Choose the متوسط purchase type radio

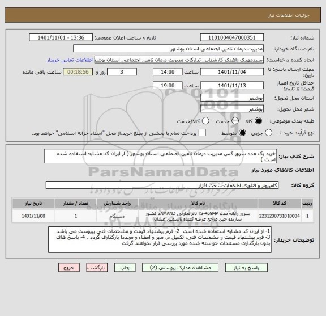pos(242,133)
